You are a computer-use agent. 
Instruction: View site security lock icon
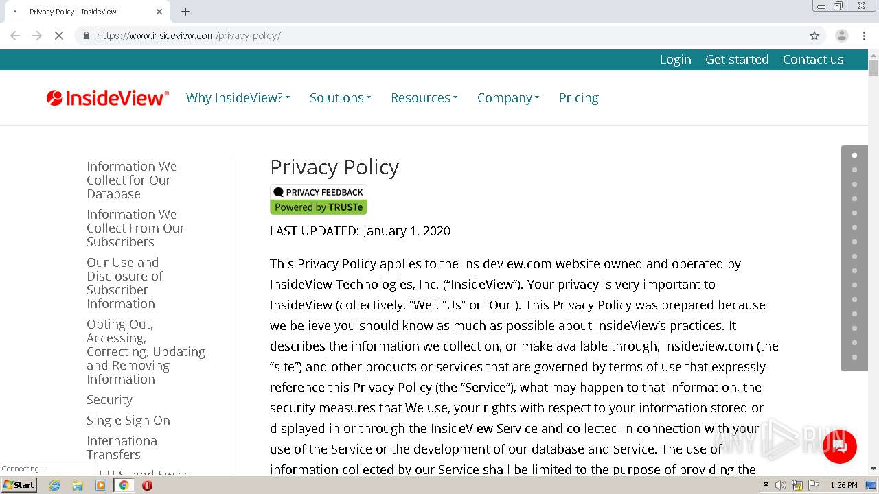86,36
